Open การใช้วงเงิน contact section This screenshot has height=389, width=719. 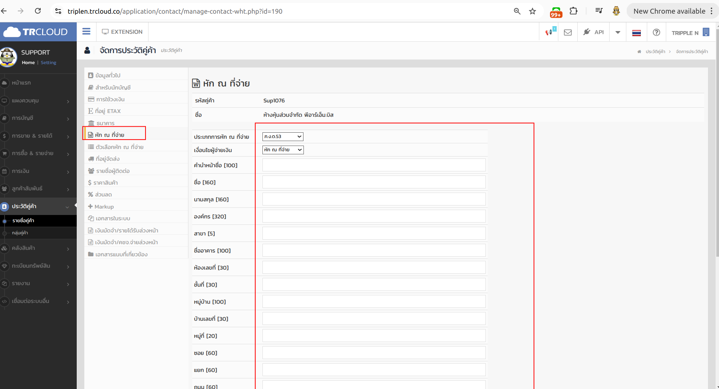click(x=136, y=99)
